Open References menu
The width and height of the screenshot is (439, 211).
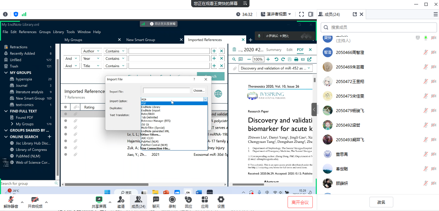tap(28, 32)
